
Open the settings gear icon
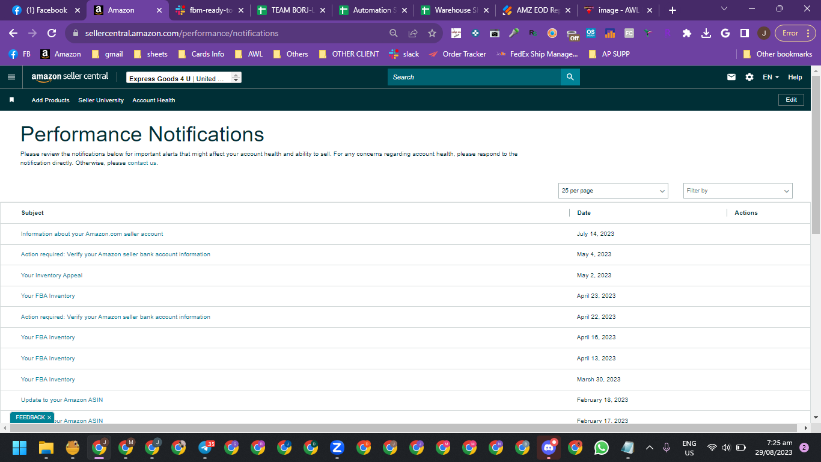(749, 77)
